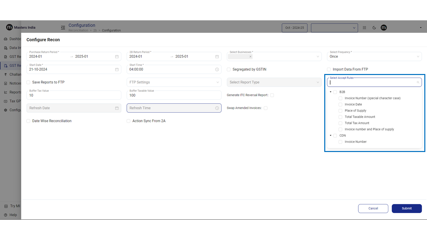Enable Segregated by GSTIN checkbox
The height and width of the screenshot is (240, 427).
[x=229, y=69]
